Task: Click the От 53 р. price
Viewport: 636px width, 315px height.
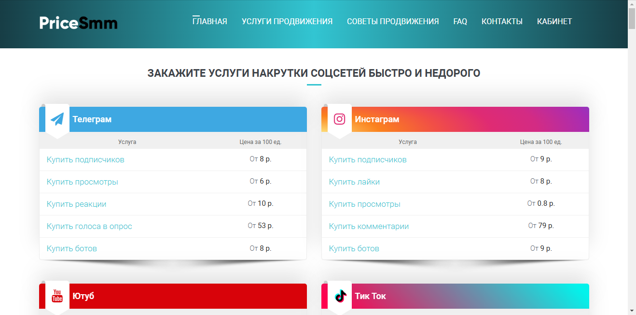Action: point(261,226)
